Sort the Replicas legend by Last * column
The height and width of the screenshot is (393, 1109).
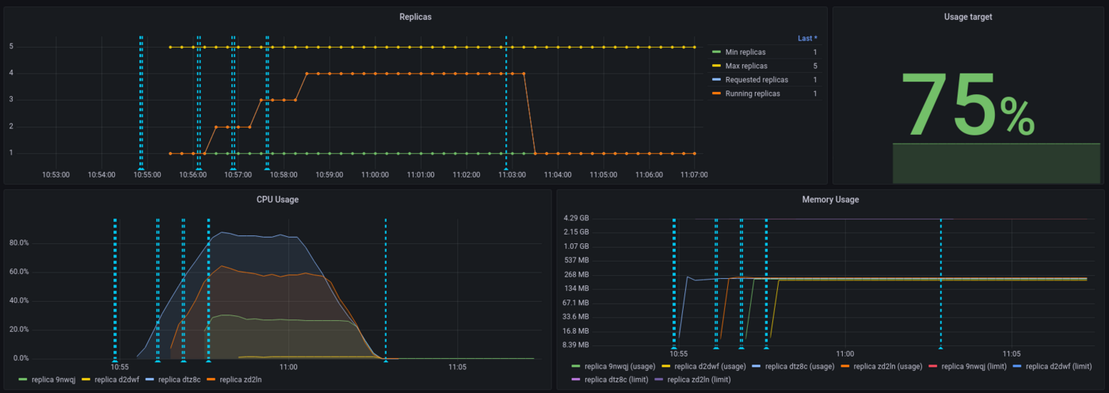click(x=807, y=38)
